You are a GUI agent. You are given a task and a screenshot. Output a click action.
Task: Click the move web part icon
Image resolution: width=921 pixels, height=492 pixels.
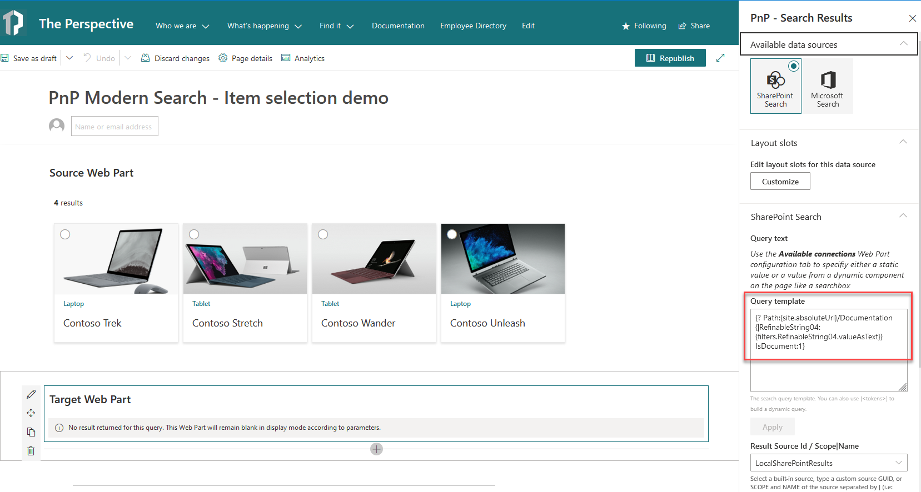coord(31,413)
